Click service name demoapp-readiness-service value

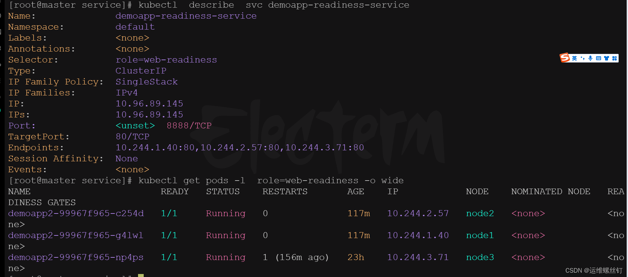pyautogui.click(x=186, y=16)
